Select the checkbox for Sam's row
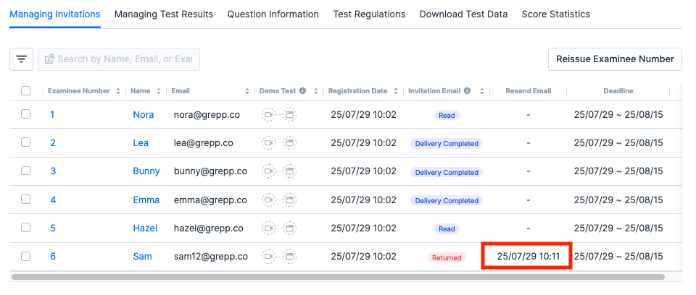Screen dimensions: 696x295 pyautogui.click(x=26, y=257)
